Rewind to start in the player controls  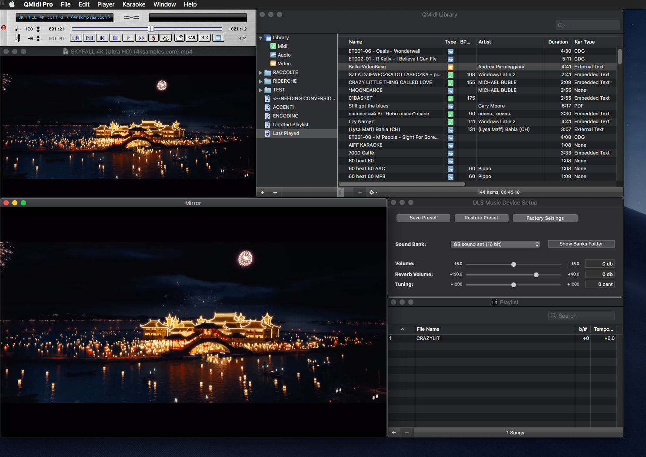102,38
